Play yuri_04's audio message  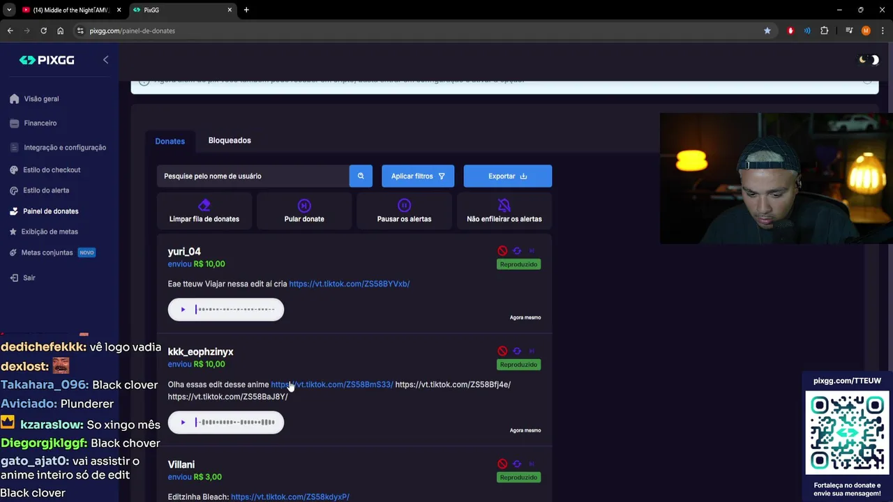click(183, 310)
